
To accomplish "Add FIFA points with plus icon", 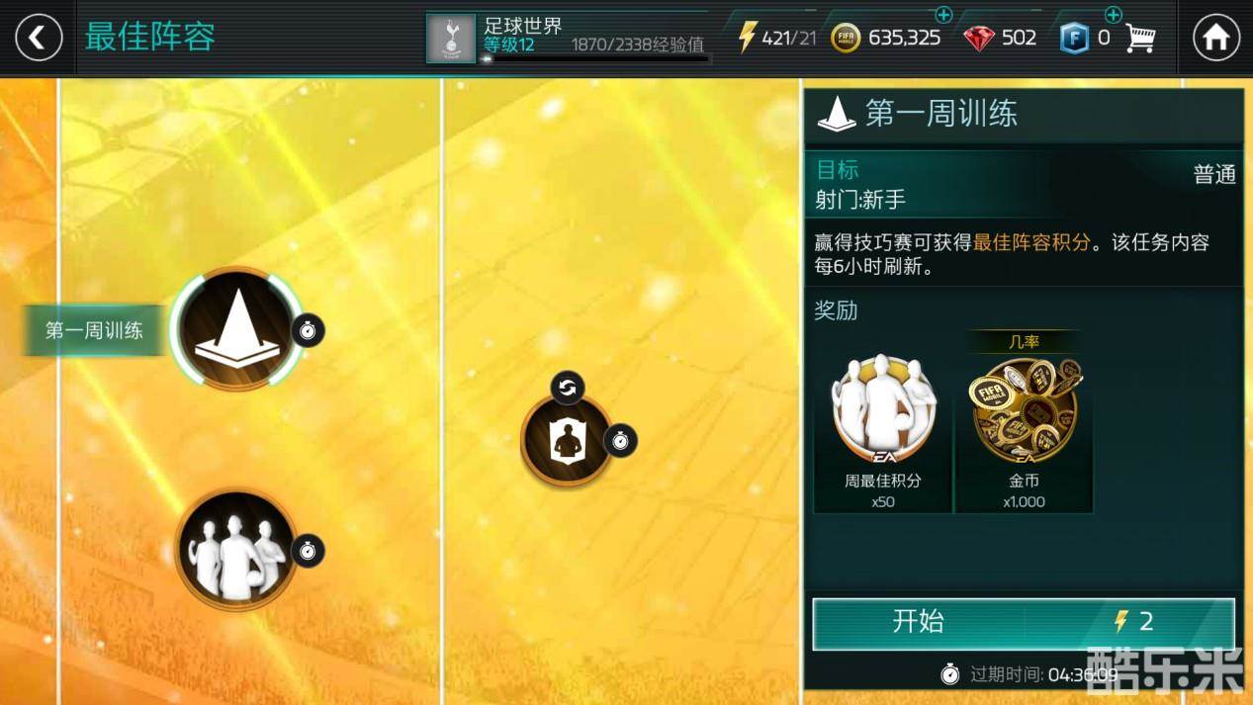I will click(x=1113, y=15).
